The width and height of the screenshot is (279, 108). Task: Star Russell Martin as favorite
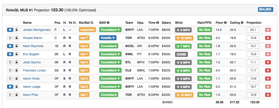click(x=10, y=38)
